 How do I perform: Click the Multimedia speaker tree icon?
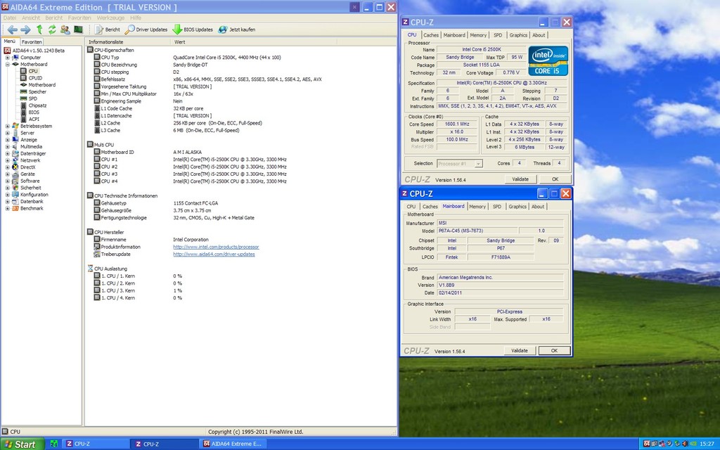point(15,146)
